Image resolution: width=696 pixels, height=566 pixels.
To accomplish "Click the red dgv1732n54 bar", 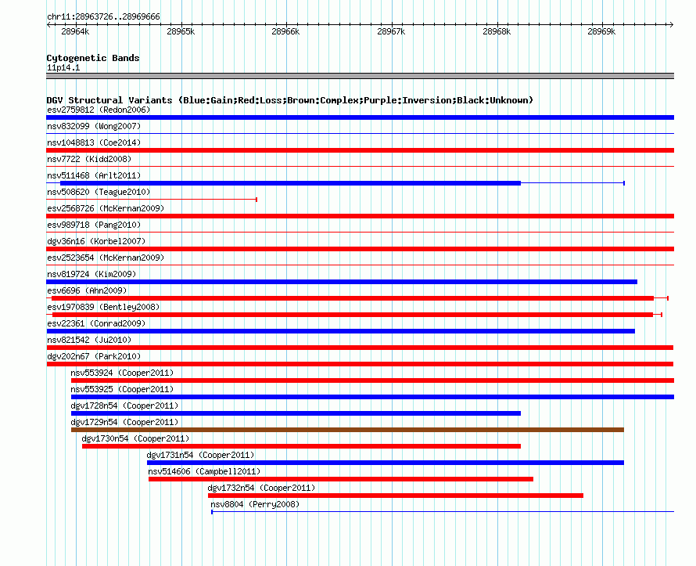I will click(396, 496).
